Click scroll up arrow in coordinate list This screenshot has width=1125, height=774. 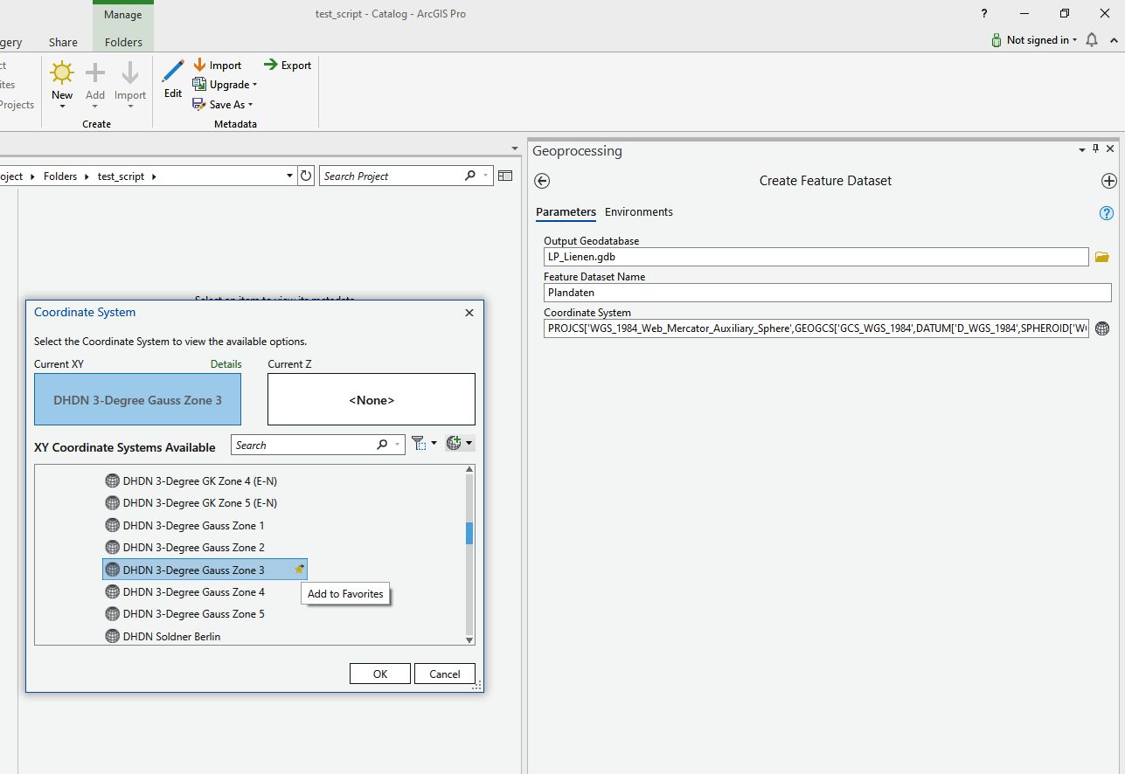[x=469, y=471]
